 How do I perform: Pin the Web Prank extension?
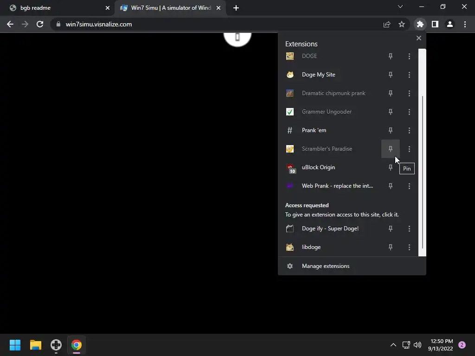point(391,186)
